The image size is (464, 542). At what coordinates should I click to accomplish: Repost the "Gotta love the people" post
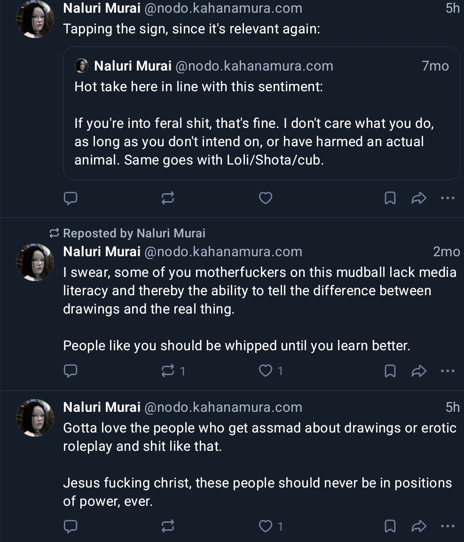tap(168, 526)
